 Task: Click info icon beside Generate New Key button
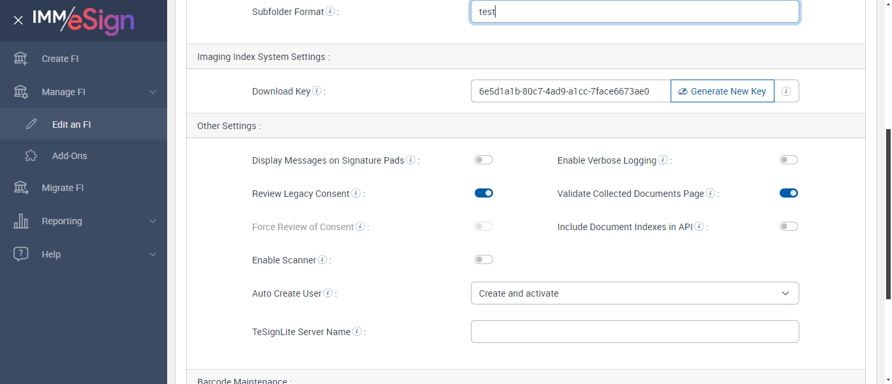786,91
